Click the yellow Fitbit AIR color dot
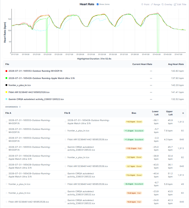189x208 pixels. click(x=6, y=92)
